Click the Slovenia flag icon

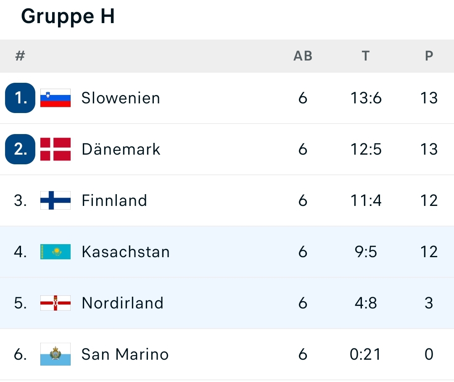(55, 98)
